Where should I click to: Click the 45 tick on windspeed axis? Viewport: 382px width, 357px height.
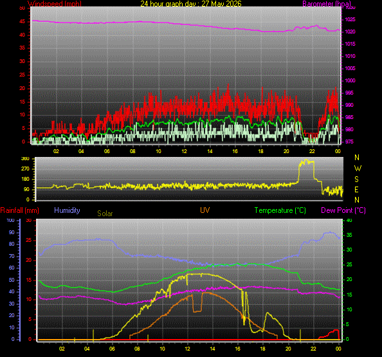click(22, 21)
